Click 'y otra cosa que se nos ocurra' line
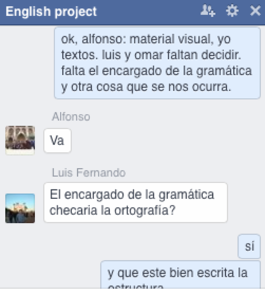Image resolution: width=265 pixels, height=294 pixels. tap(146, 87)
